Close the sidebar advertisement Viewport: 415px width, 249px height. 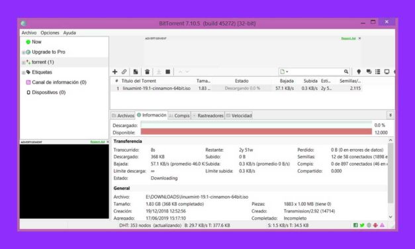(x=107, y=142)
